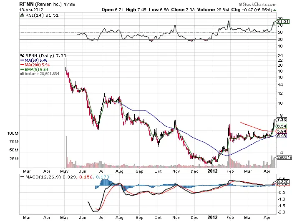Click the black MACD legend line swatch
Viewport: 292px width, 221px height.
pyautogui.click(x=23, y=177)
